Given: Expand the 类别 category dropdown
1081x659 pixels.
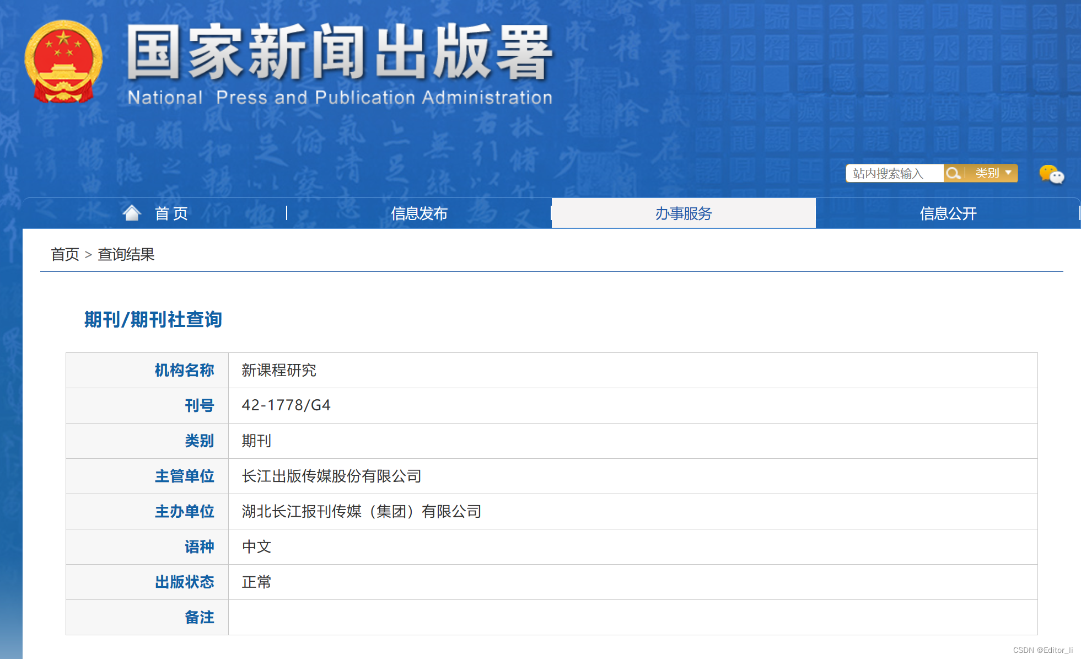Looking at the screenshot, I should point(993,173).
